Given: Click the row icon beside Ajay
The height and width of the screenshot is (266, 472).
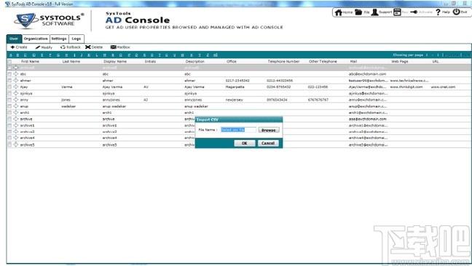Looking at the screenshot, I should pyautogui.click(x=15, y=87).
